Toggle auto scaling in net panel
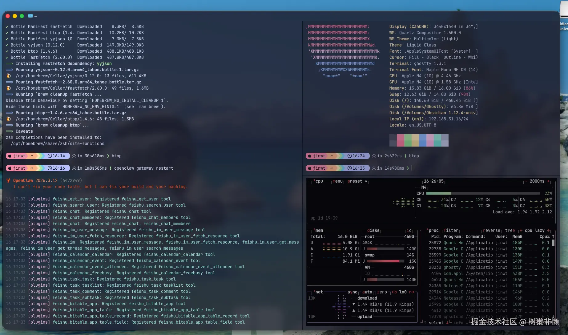The height and width of the screenshot is (335, 568). pyautogui.click(x=367, y=292)
